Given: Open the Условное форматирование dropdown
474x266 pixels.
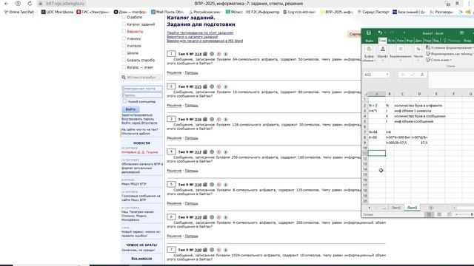Looking at the screenshot, I should pos(450,47).
